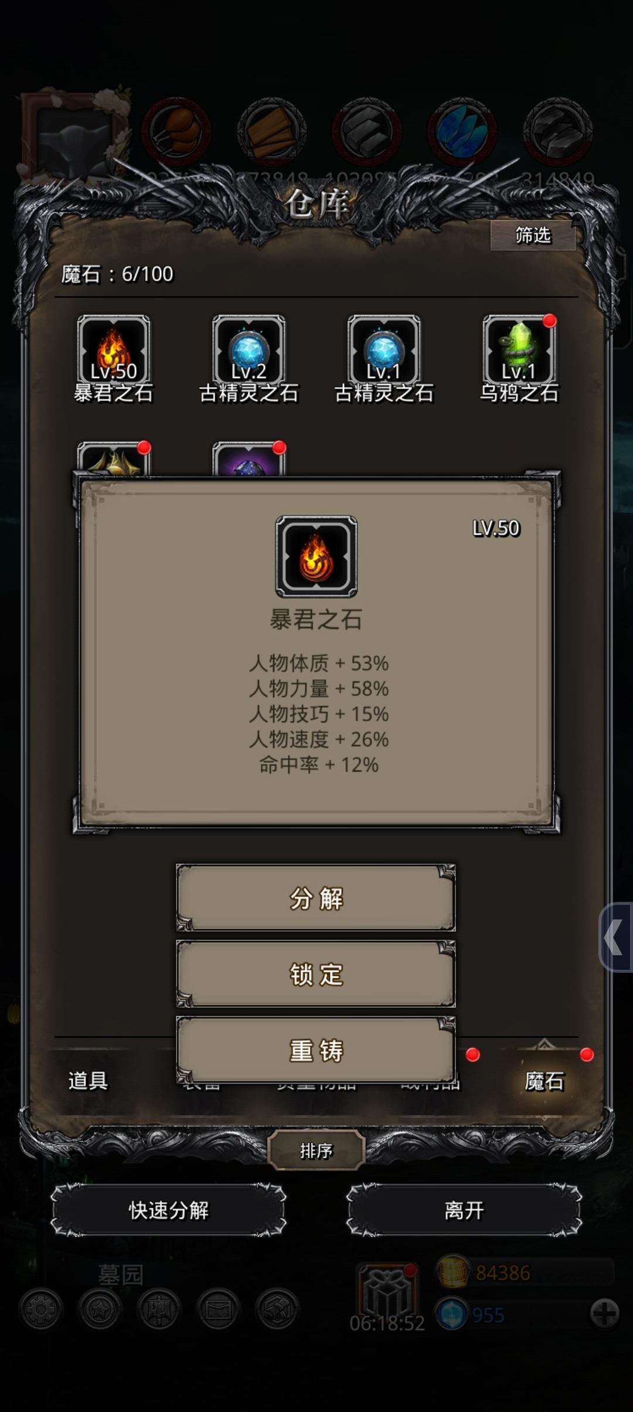The width and height of the screenshot is (633, 1412).
Task: Tap the blue crystal resource icon
Action: 462,132
